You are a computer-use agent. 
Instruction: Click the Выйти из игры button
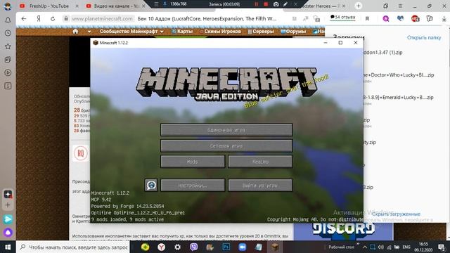click(260, 186)
